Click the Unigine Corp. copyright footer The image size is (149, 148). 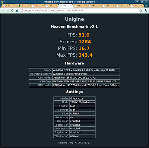[x=74, y=143]
